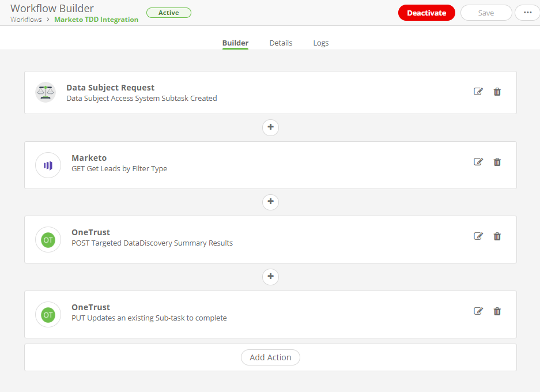The image size is (540, 392).
Task: Delete the POST Targeted DataDiscovery step
Action: (x=497, y=236)
